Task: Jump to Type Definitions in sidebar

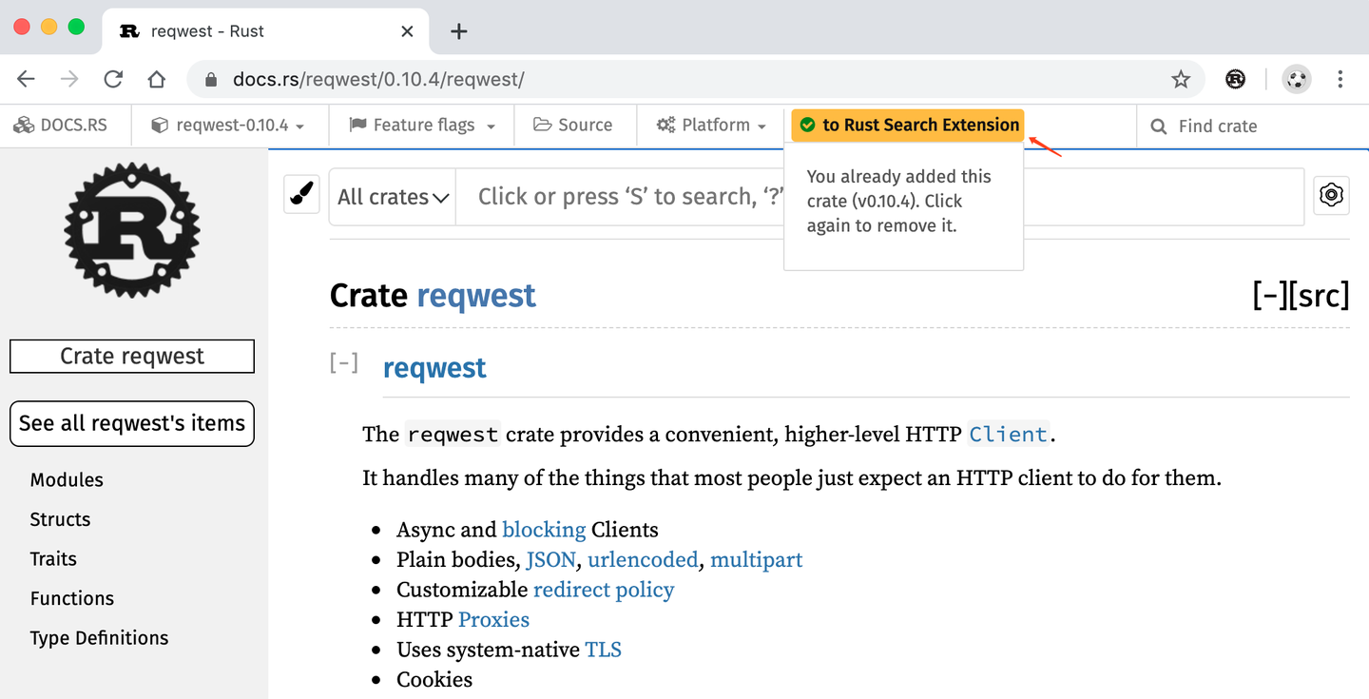Action: [x=99, y=638]
